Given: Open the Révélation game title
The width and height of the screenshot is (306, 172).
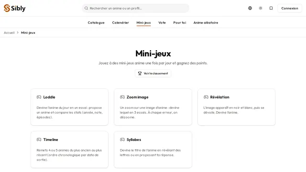Looking at the screenshot, I should tap(219, 97).
